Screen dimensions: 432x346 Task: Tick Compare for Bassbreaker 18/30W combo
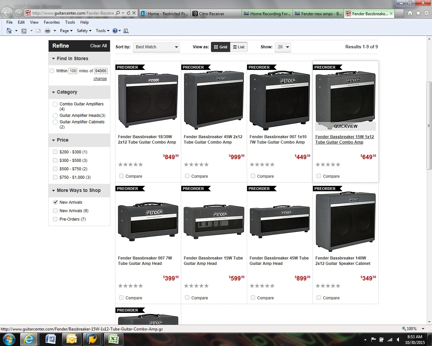(122, 176)
